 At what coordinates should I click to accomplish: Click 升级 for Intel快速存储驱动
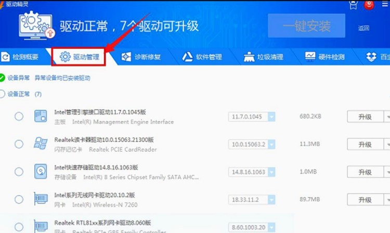pos(365,172)
